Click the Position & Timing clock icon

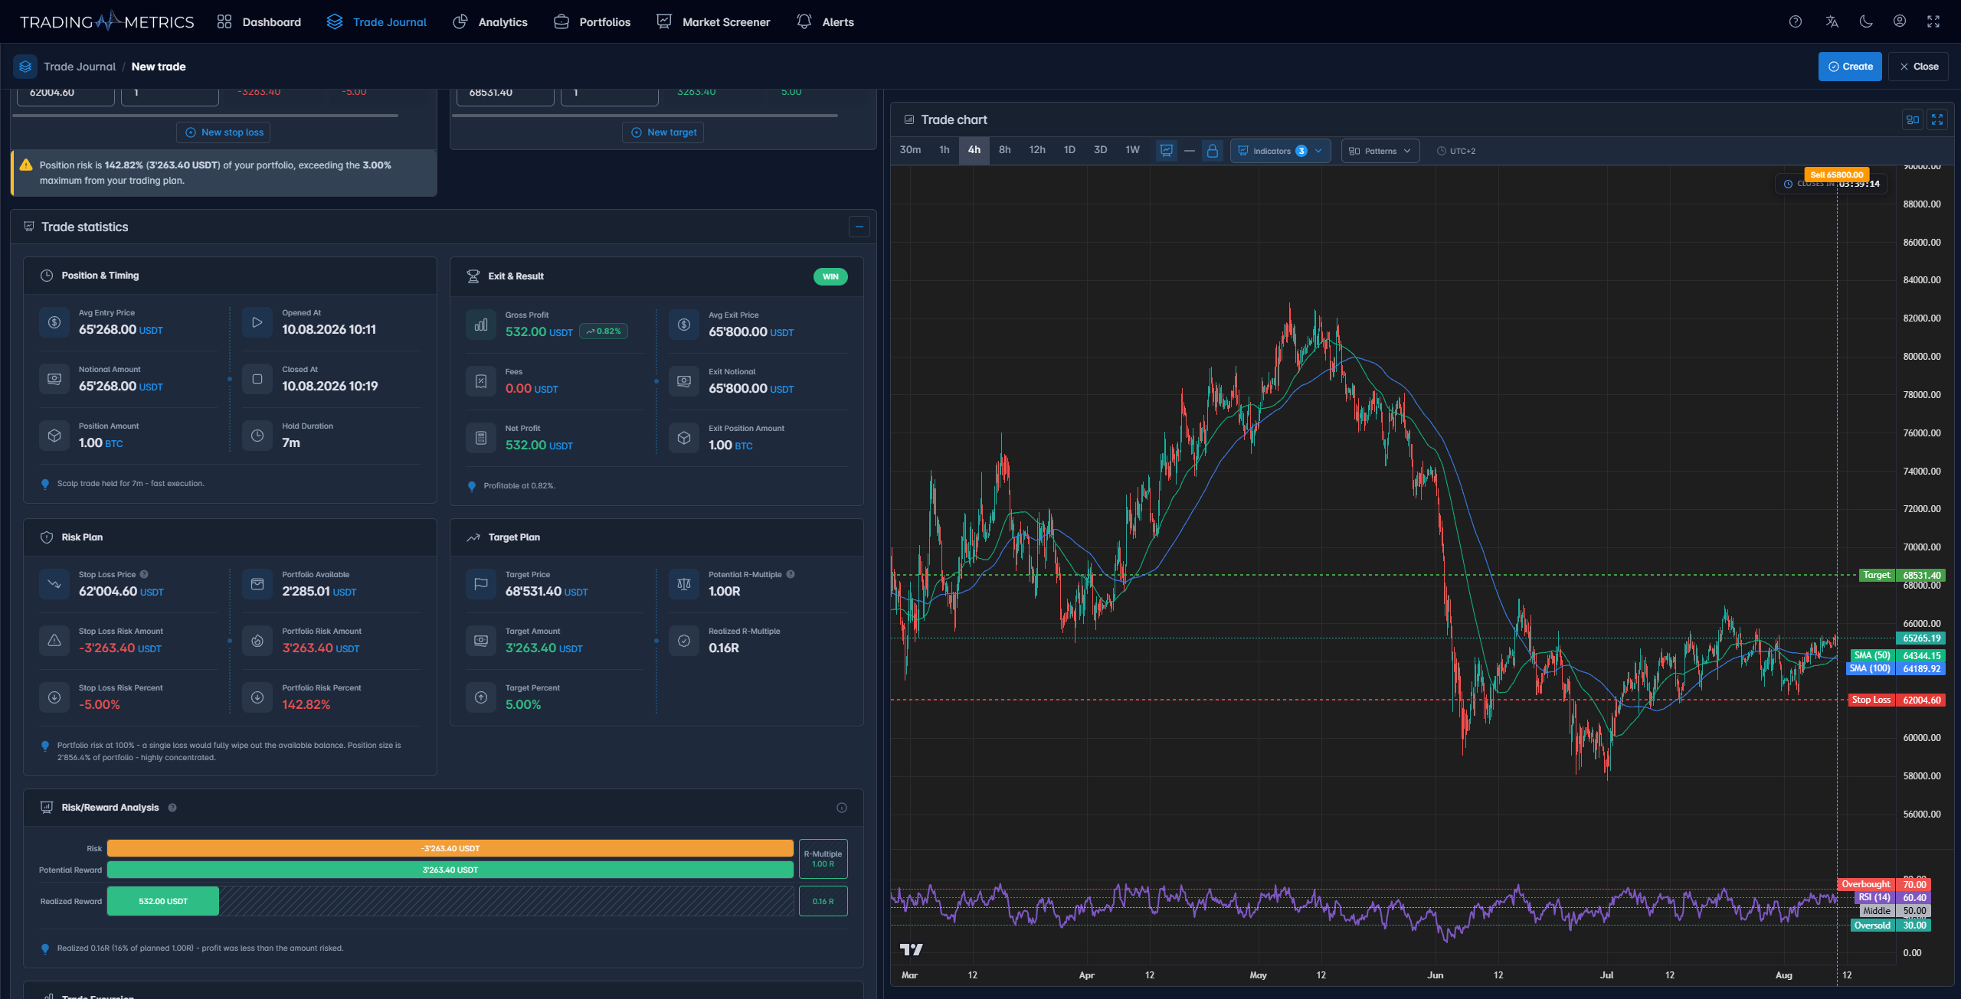47,276
